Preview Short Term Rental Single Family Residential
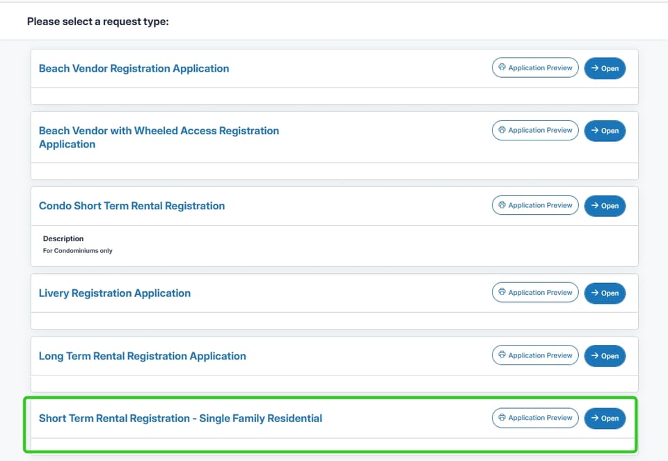This screenshot has width=668, height=461. pyautogui.click(x=535, y=418)
